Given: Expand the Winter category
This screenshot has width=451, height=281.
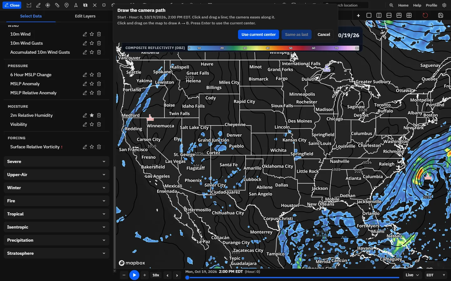Looking at the screenshot, I should pos(56,188).
